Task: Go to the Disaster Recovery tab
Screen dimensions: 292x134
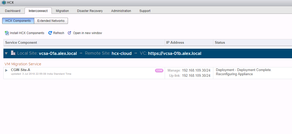Action: [x=90, y=11]
